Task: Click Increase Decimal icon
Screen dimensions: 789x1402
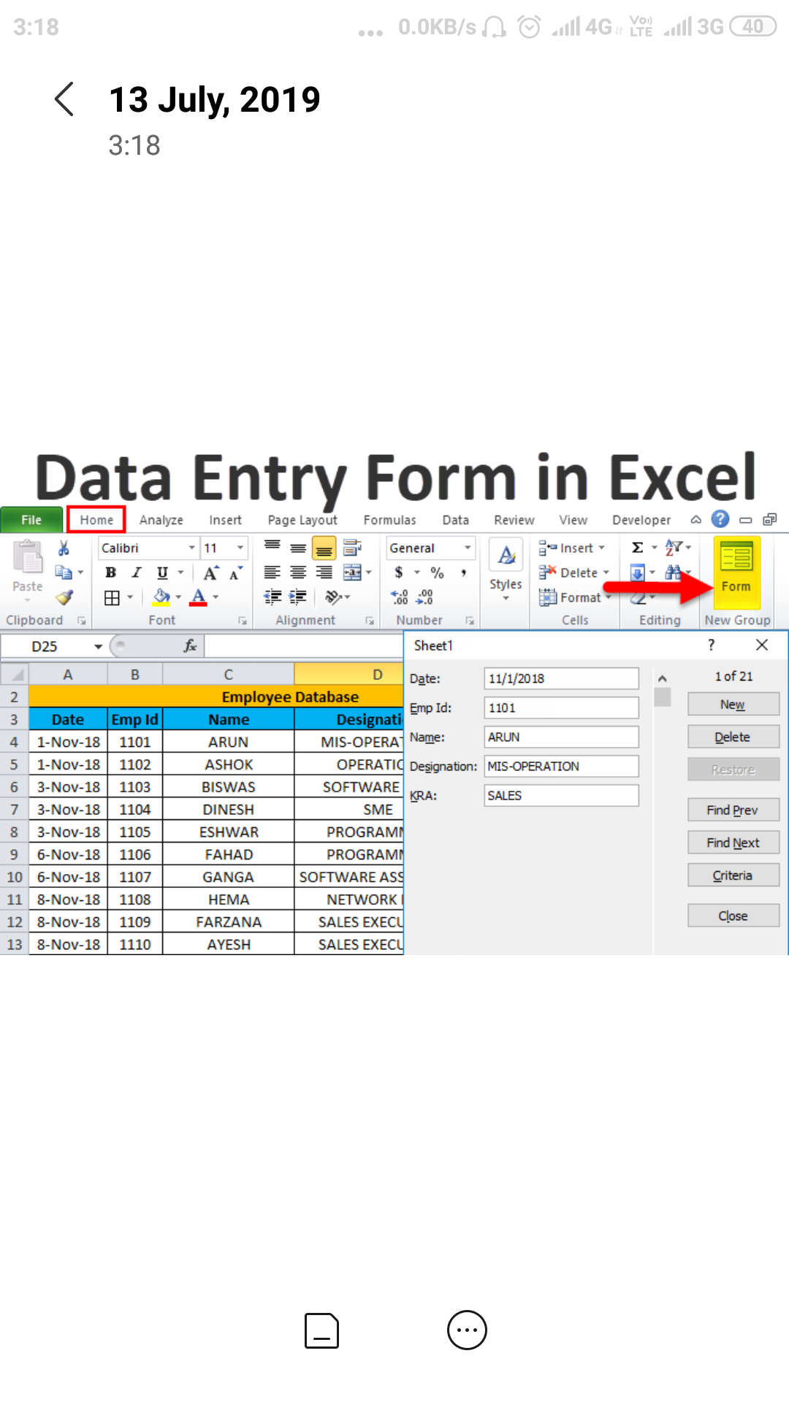Action: (x=399, y=597)
